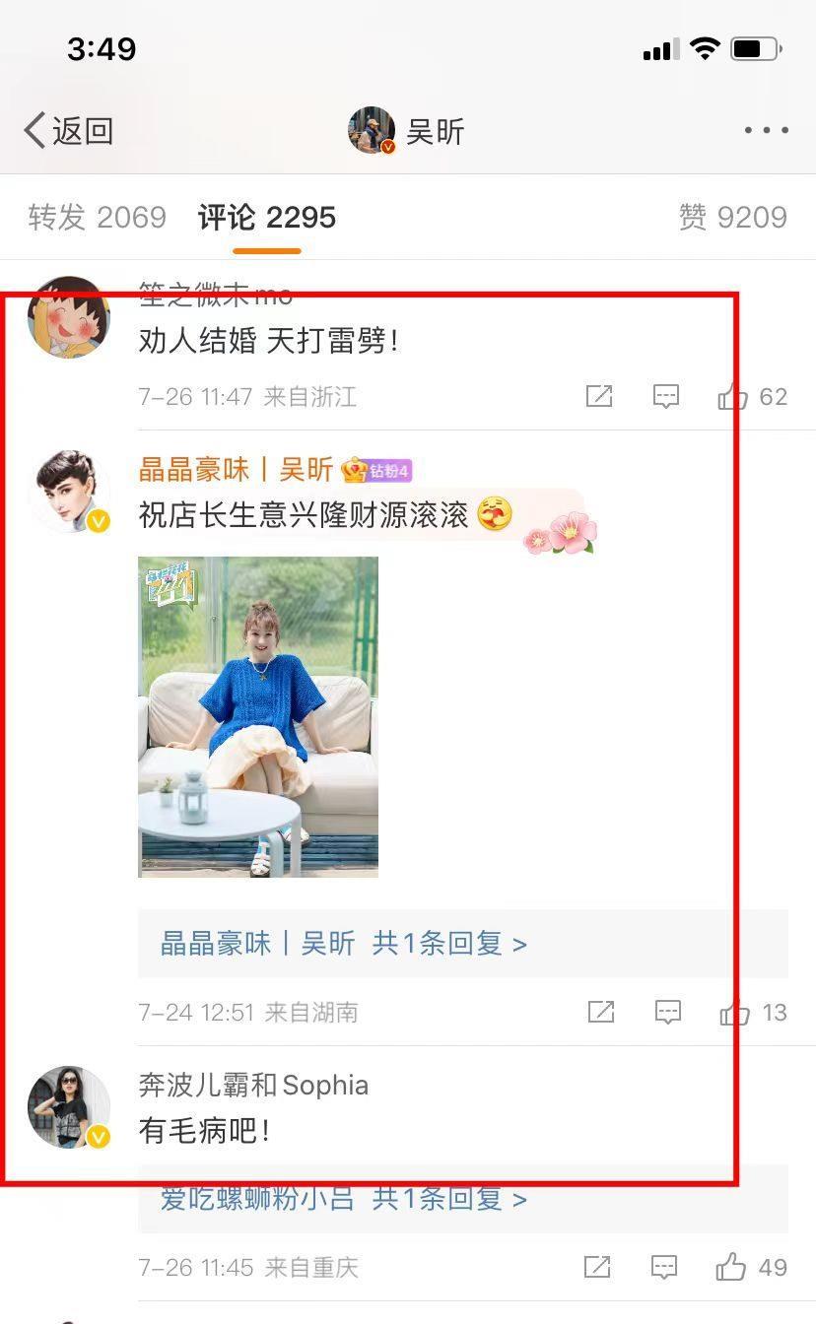816x1324 pixels.
Task: Open 奔波儿霸和Sophia username link
Action: (254, 1085)
